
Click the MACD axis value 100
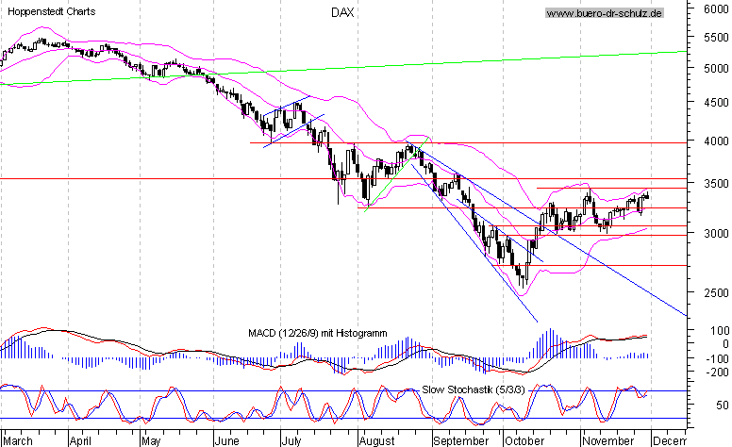coord(720,330)
